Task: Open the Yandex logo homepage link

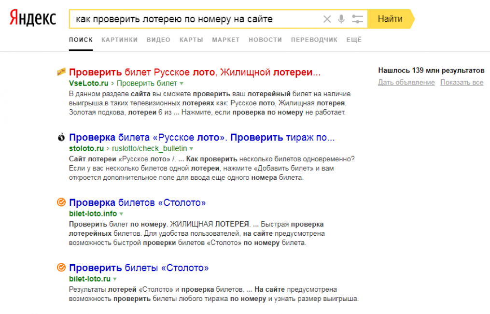Action: [x=33, y=18]
